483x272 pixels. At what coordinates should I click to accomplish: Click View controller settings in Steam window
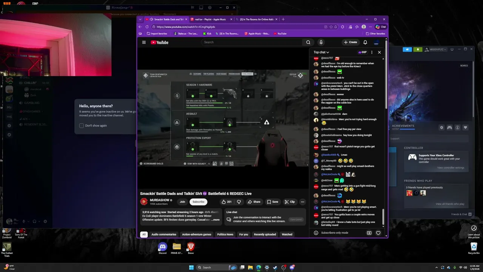coord(451,168)
